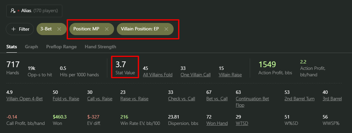
Task: Remove the Position: MP filter
Action: click(x=107, y=29)
